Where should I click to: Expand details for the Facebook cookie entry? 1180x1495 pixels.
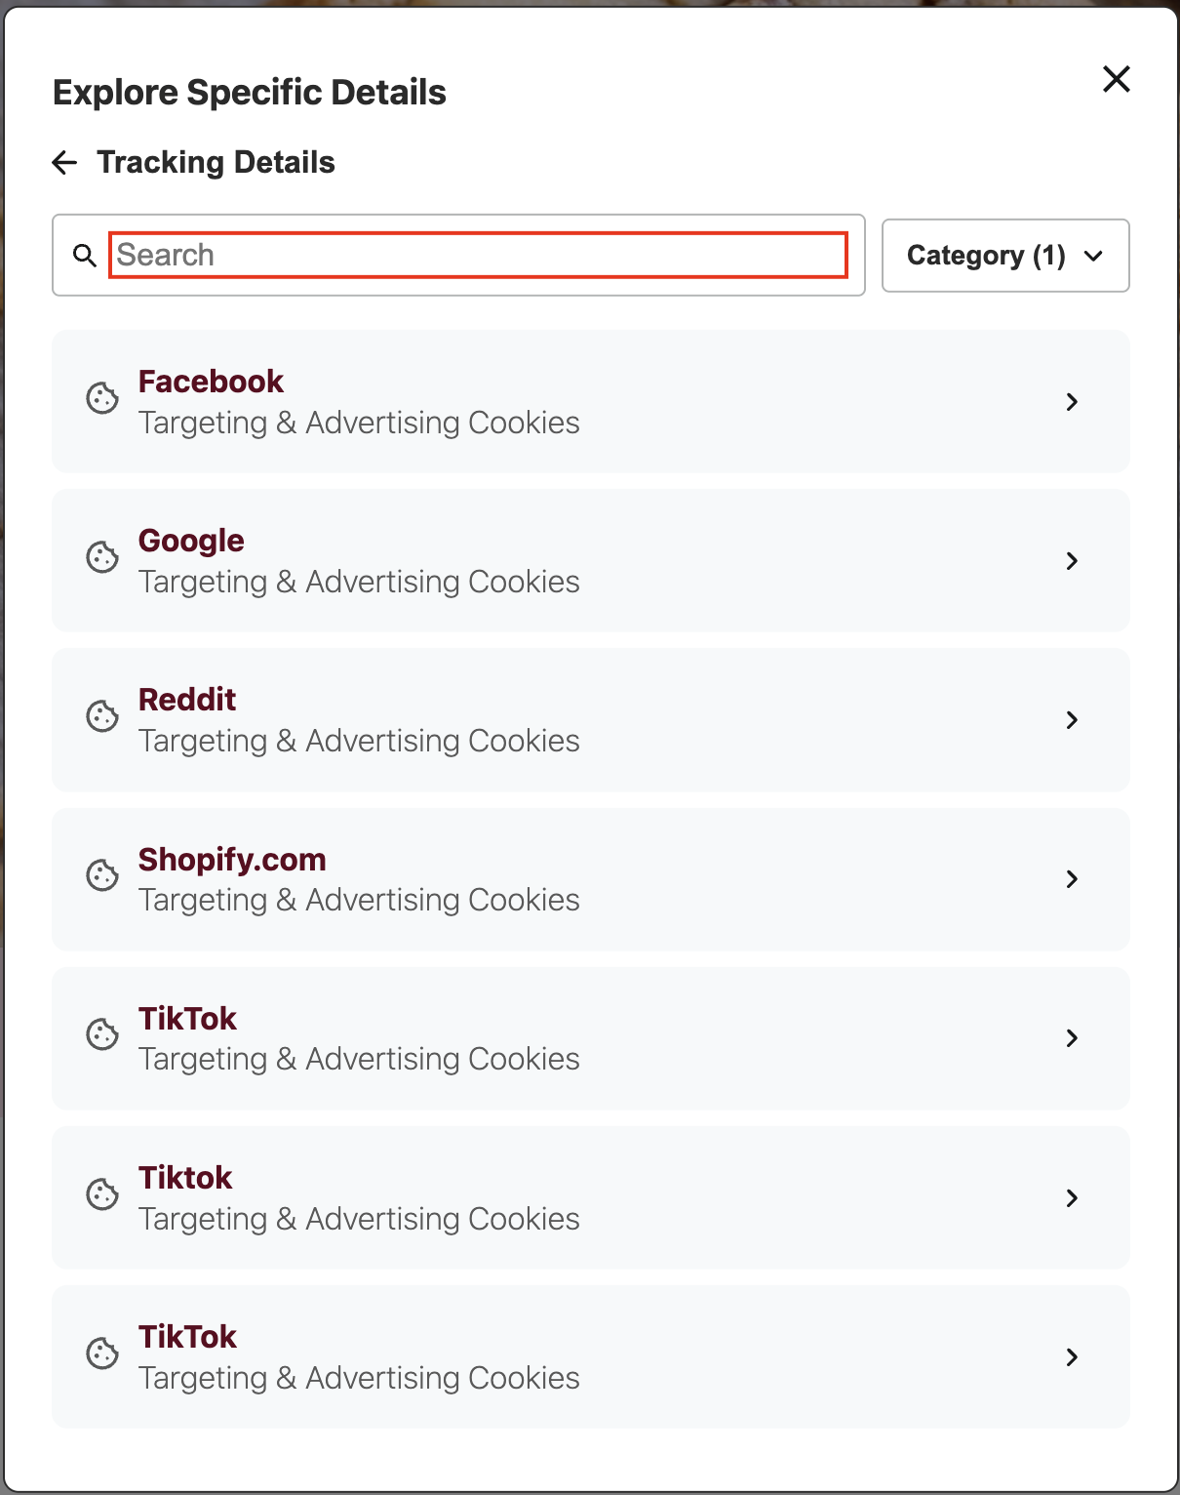pos(1073,402)
